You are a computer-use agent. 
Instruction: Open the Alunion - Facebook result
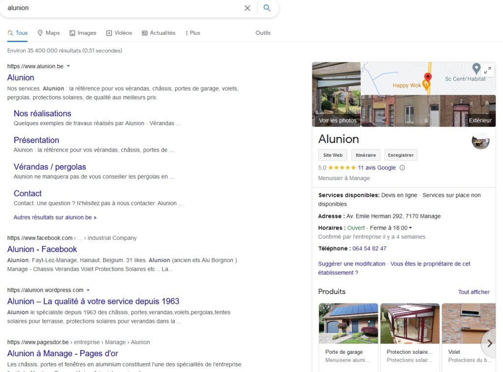(42, 249)
